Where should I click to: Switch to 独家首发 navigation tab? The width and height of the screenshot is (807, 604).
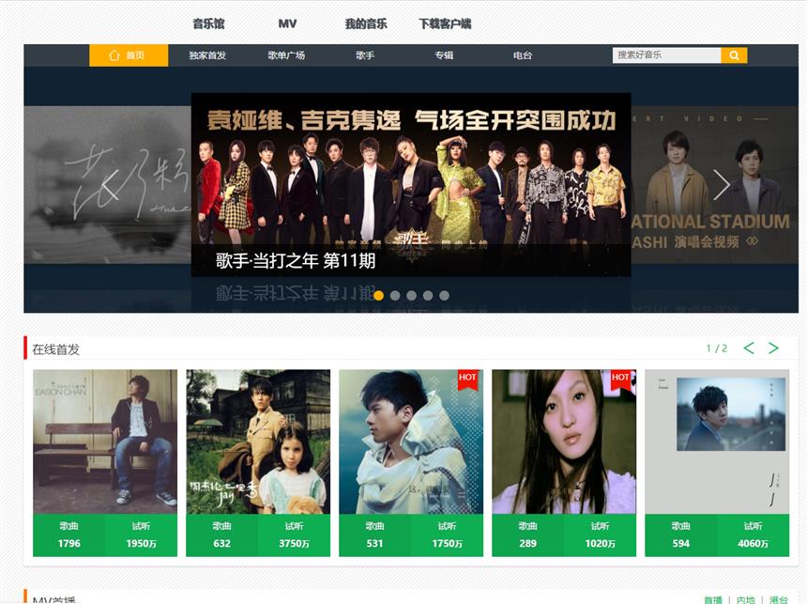(207, 55)
